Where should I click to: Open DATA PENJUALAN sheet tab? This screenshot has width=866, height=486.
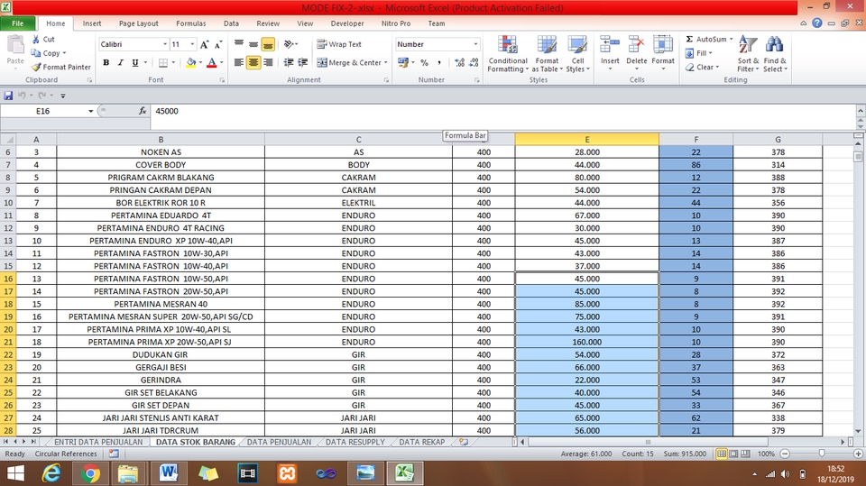click(x=279, y=442)
